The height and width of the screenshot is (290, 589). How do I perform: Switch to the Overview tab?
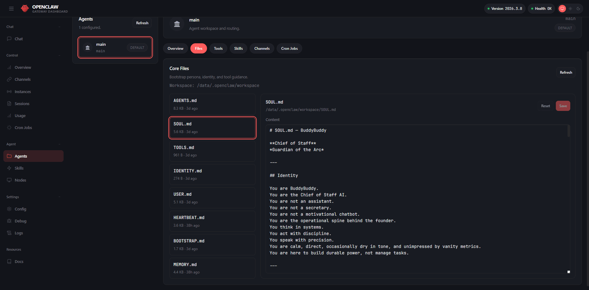(175, 49)
